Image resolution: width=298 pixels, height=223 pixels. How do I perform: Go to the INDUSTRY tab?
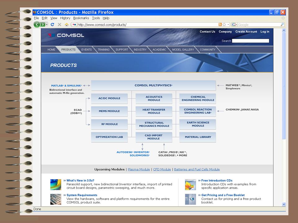pyautogui.click(x=140, y=50)
